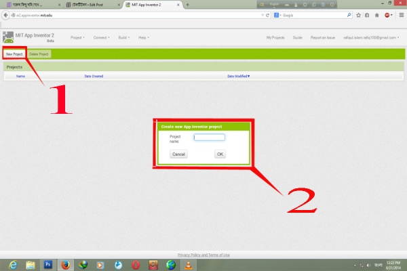407x271 pixels.
Task: Open Internet Explorer from the taskbar
Action: coord(13,265)
